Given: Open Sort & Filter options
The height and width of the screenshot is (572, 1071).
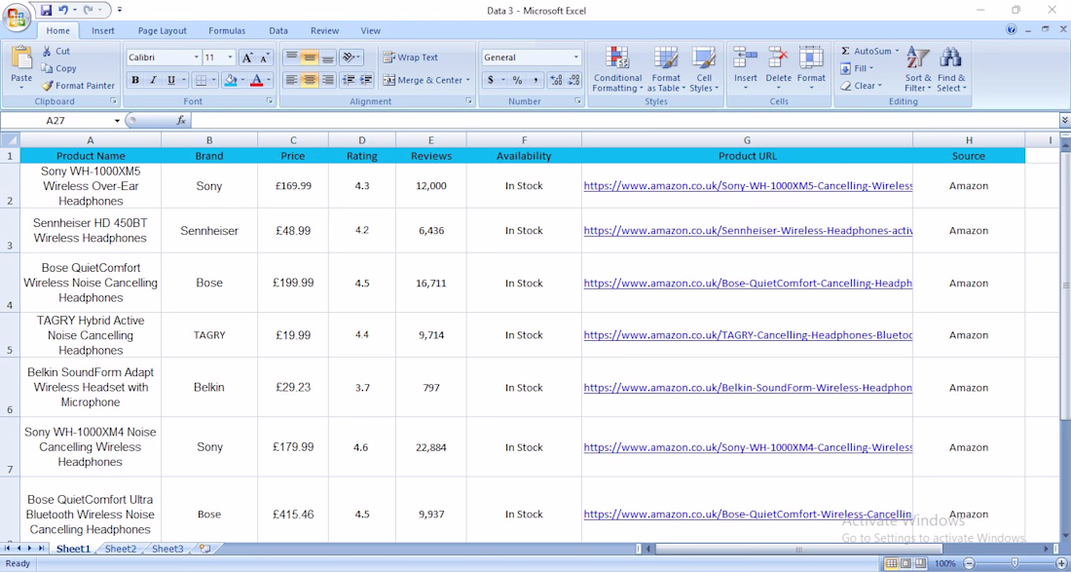Looking at the screenshot, I should coord(918,70).
